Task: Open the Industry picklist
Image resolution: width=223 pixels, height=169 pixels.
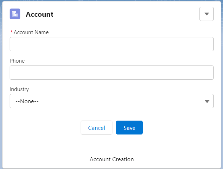Action: [x=111, y=101]
